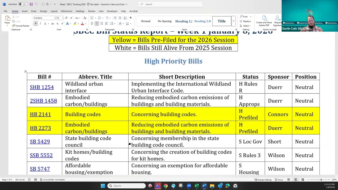Toggle Show/Hide paragraph marks
338x190 pixels.
pos(130,18)
